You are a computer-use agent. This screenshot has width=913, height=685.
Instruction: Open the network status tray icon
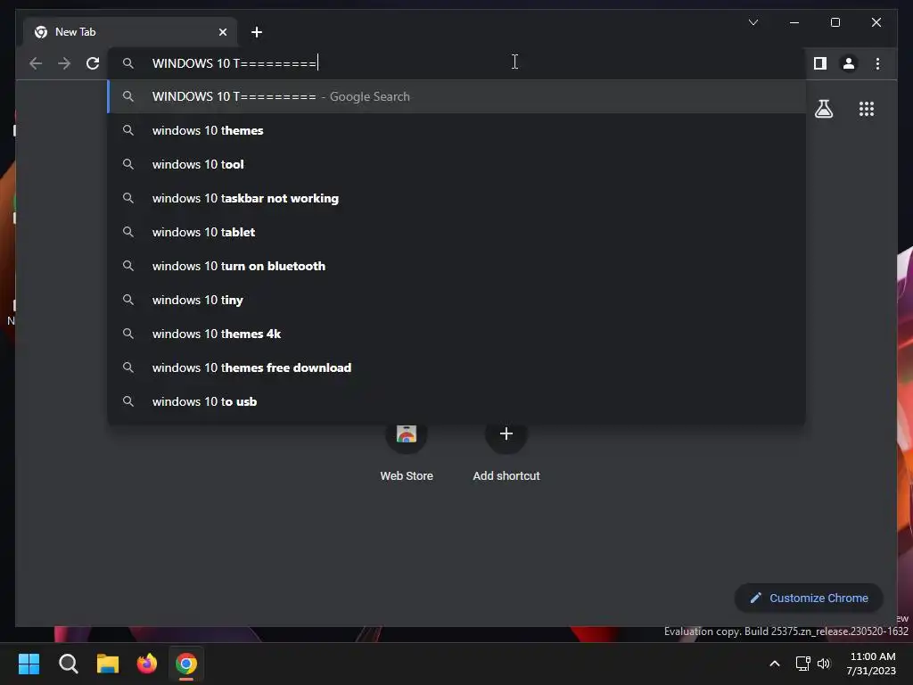(803, 664)
